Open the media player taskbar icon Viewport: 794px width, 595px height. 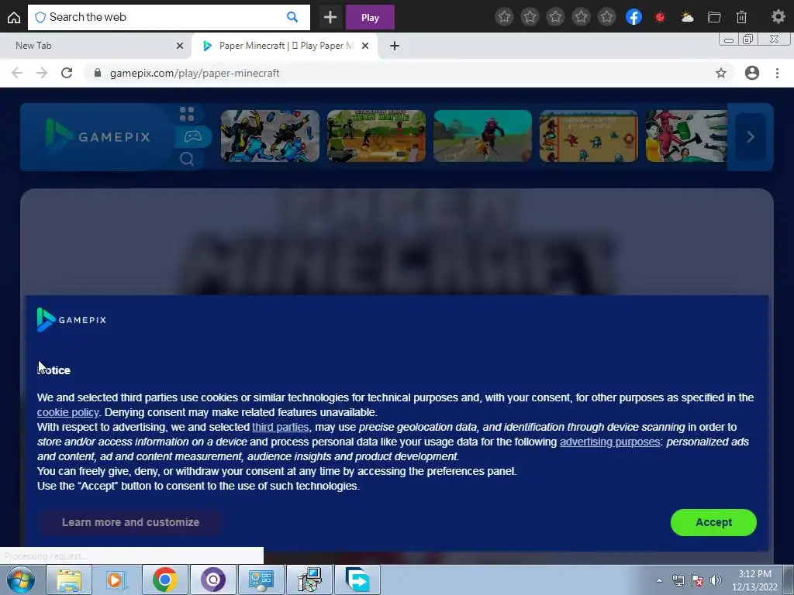pyautogui.click(x=116, y=580)
